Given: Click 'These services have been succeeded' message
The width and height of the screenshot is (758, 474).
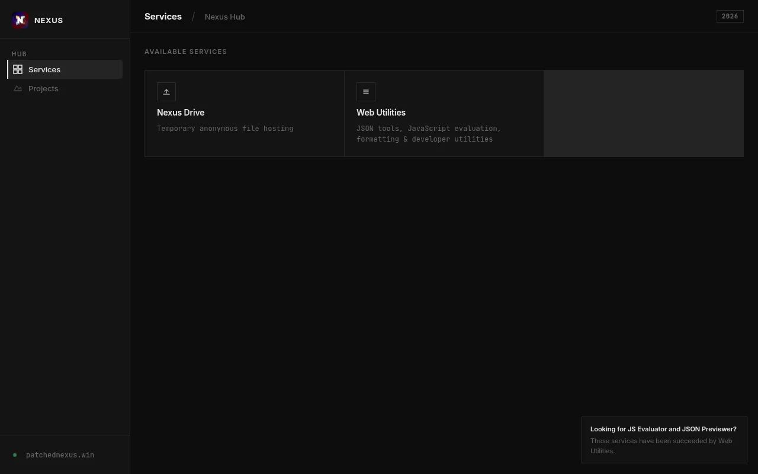Looking at the screenshot, I should click(x=661, y=446).
